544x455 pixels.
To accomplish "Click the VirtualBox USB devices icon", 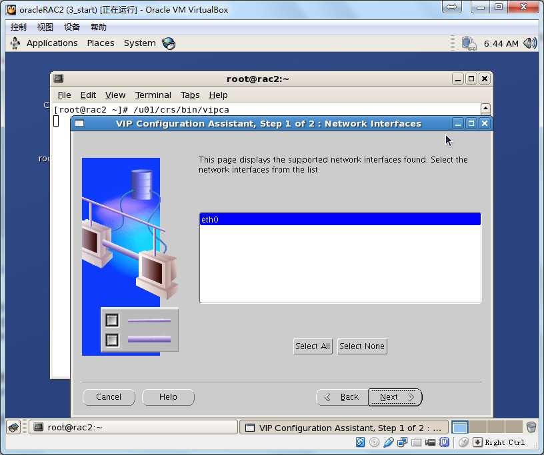I will (x=389, y=442).
